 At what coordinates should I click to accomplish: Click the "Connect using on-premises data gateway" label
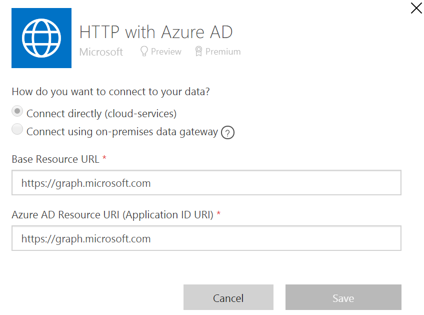122,132
